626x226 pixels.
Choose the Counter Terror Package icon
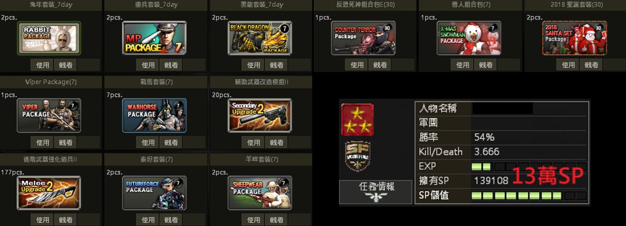click(363, 38)
